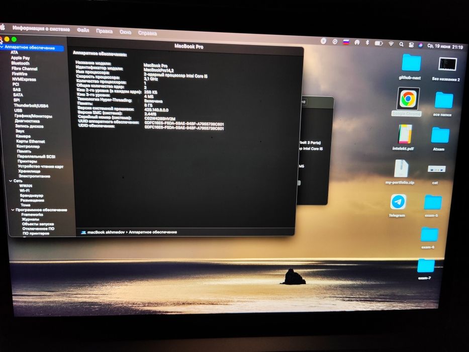Launch Telegram from the desktop
The width and height of the screenshot is (469, 352).
[x=398, y=202]
